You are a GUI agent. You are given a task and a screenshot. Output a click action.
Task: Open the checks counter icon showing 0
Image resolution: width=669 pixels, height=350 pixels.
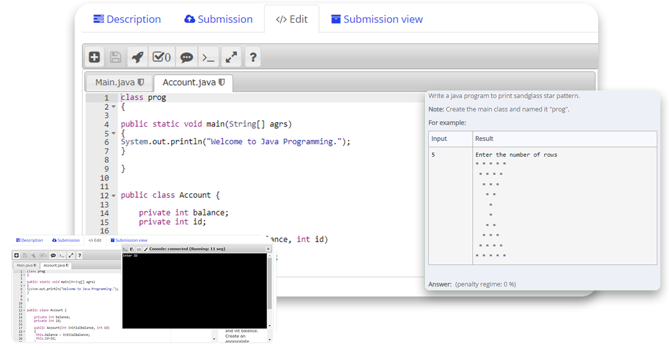tap(161, 56)
